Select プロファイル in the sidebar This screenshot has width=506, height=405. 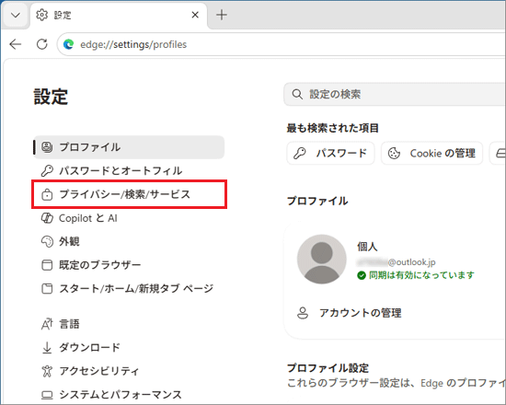129,147
